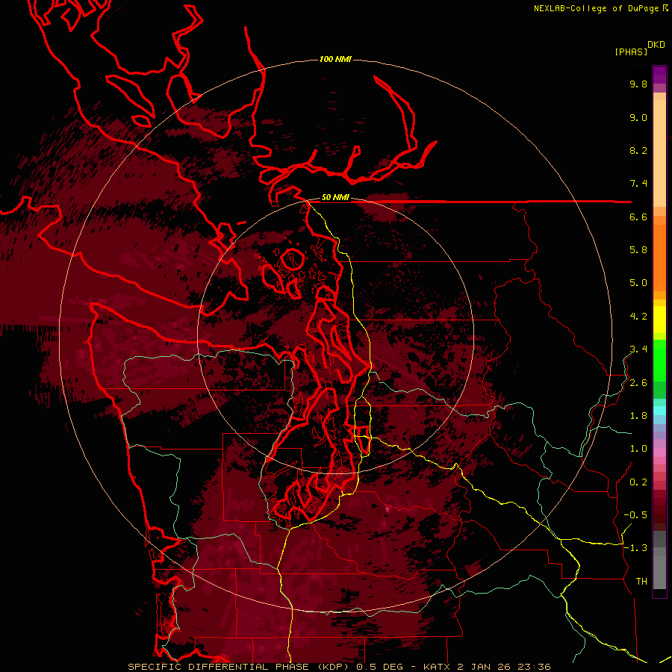672x672 pixels.
Task: Click the 2.6 value on the legend
Action: 638,383
